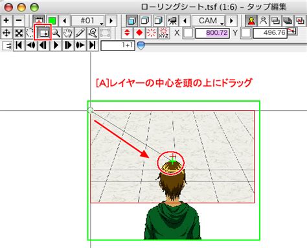
Task: Click the XYZ burst icon
Action: (x=164, y=33)
